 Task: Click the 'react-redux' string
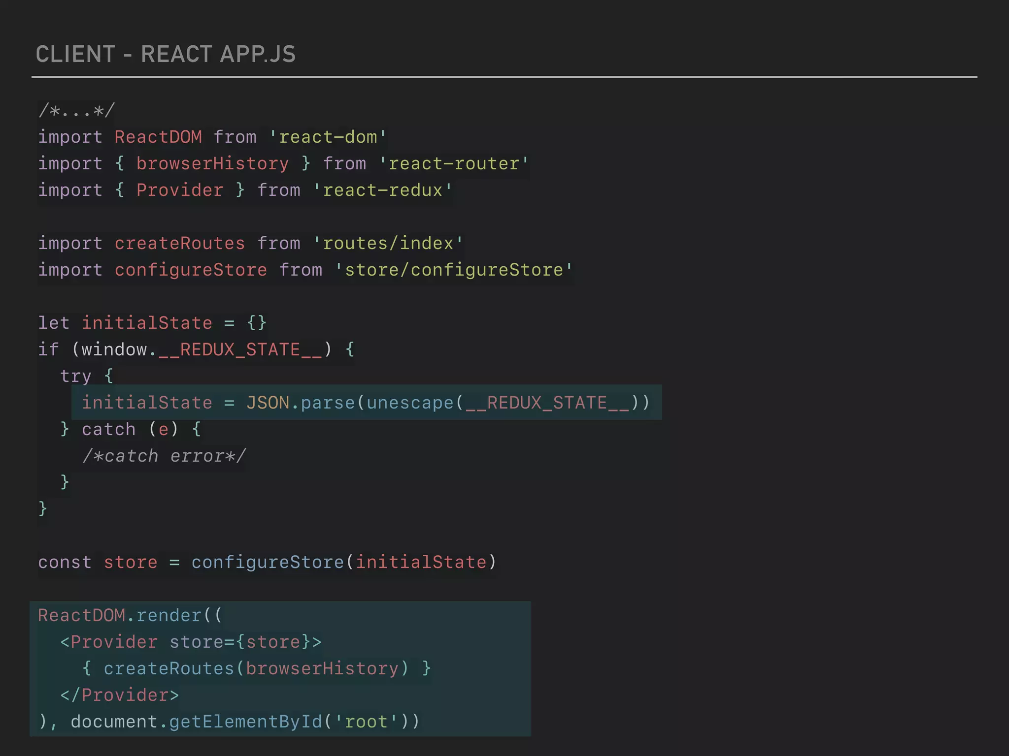382,190
